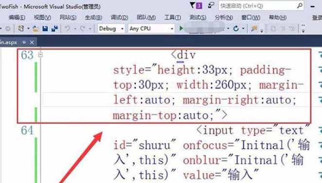Open the 测试(S) menu
Screen dimensions: 322x183
[198, 17]
